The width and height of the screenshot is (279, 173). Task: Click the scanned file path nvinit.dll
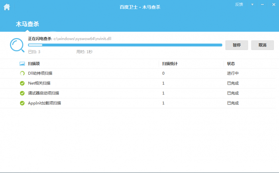(83, 38)
